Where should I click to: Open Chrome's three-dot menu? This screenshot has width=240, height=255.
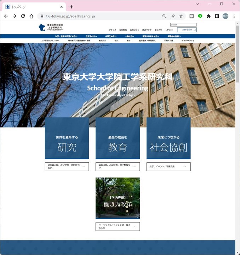[234, 16]
